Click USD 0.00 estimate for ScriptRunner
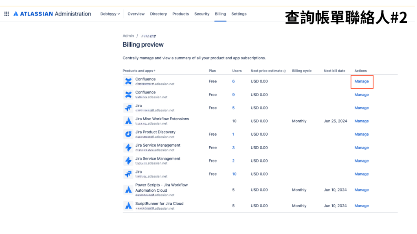 tap(259, 206)
